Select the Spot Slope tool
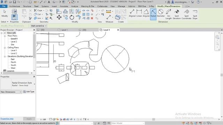Screen dimensions: 223x125 click(x=195, y=14)
